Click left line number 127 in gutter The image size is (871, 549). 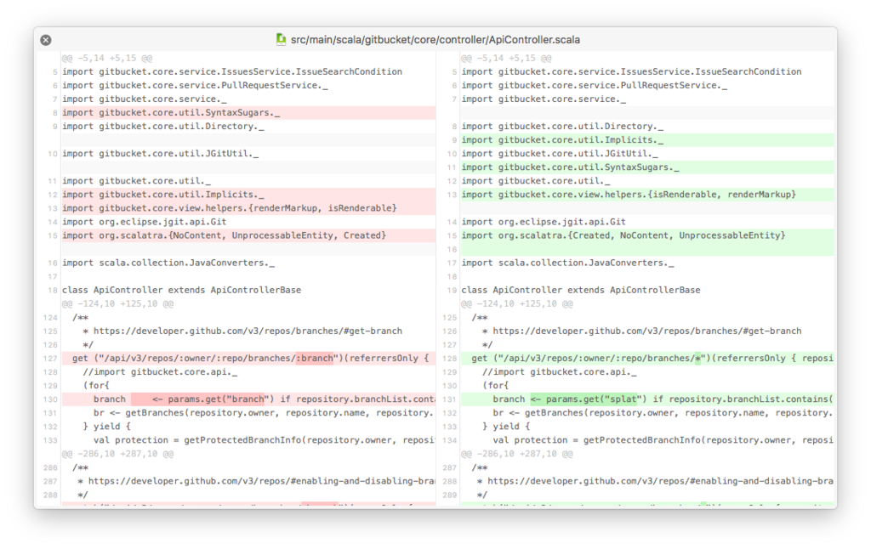coord(50,358)
